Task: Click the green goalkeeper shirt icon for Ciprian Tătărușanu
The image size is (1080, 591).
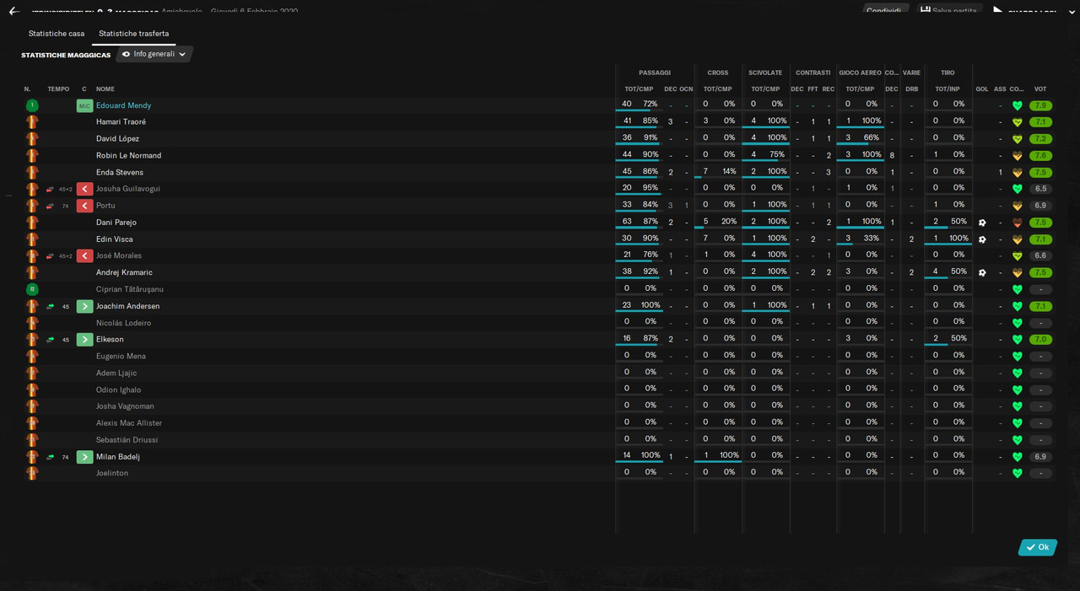Action: point(32,289)
